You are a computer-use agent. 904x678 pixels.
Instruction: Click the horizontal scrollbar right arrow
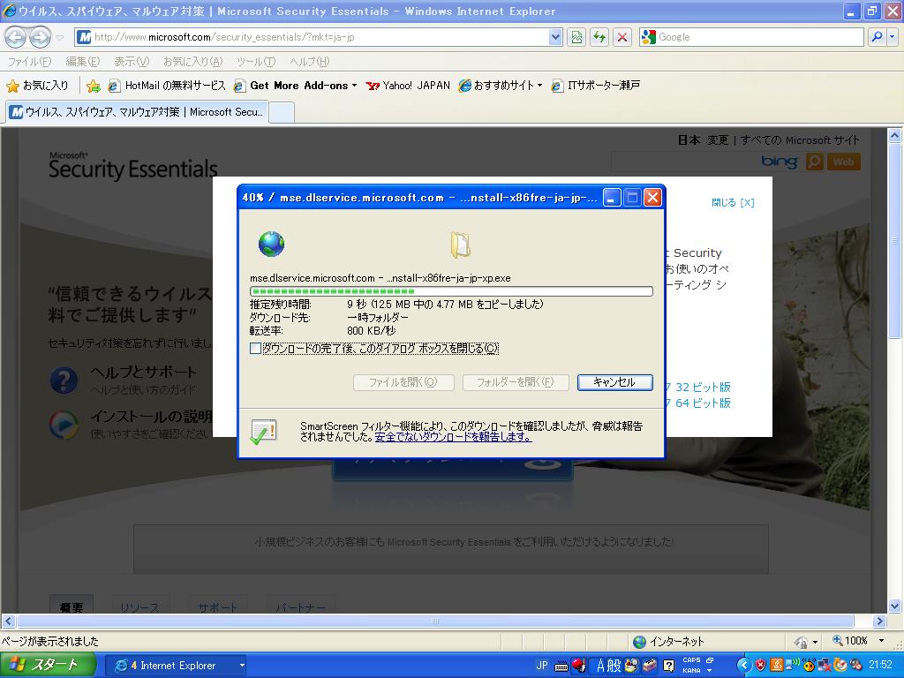pyautogui.click(x=879, y=621)
